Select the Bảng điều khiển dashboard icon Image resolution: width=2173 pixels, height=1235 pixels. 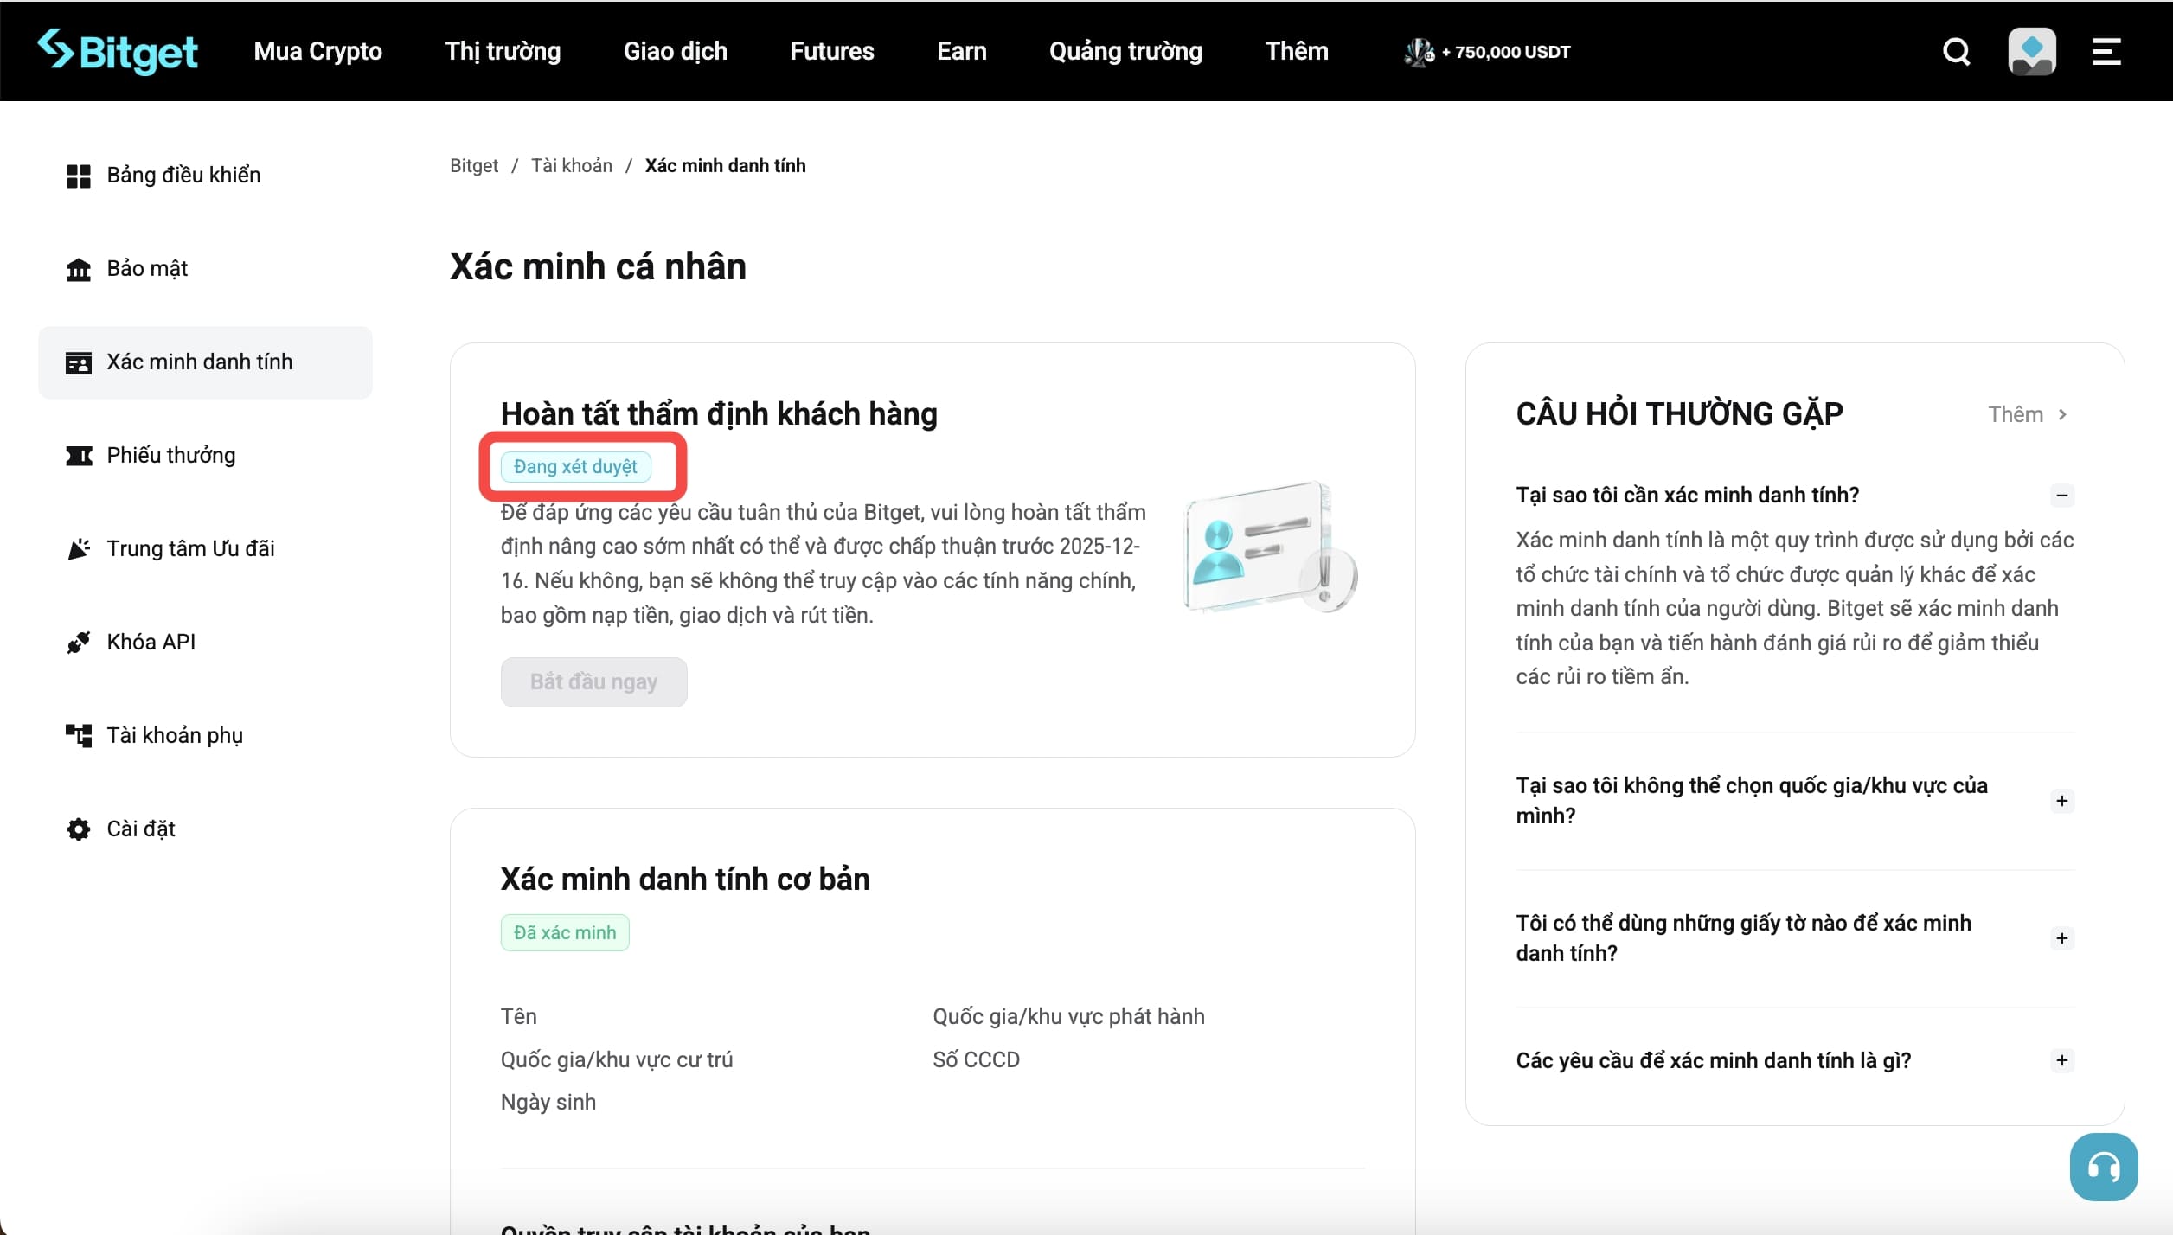coord(78,175)
